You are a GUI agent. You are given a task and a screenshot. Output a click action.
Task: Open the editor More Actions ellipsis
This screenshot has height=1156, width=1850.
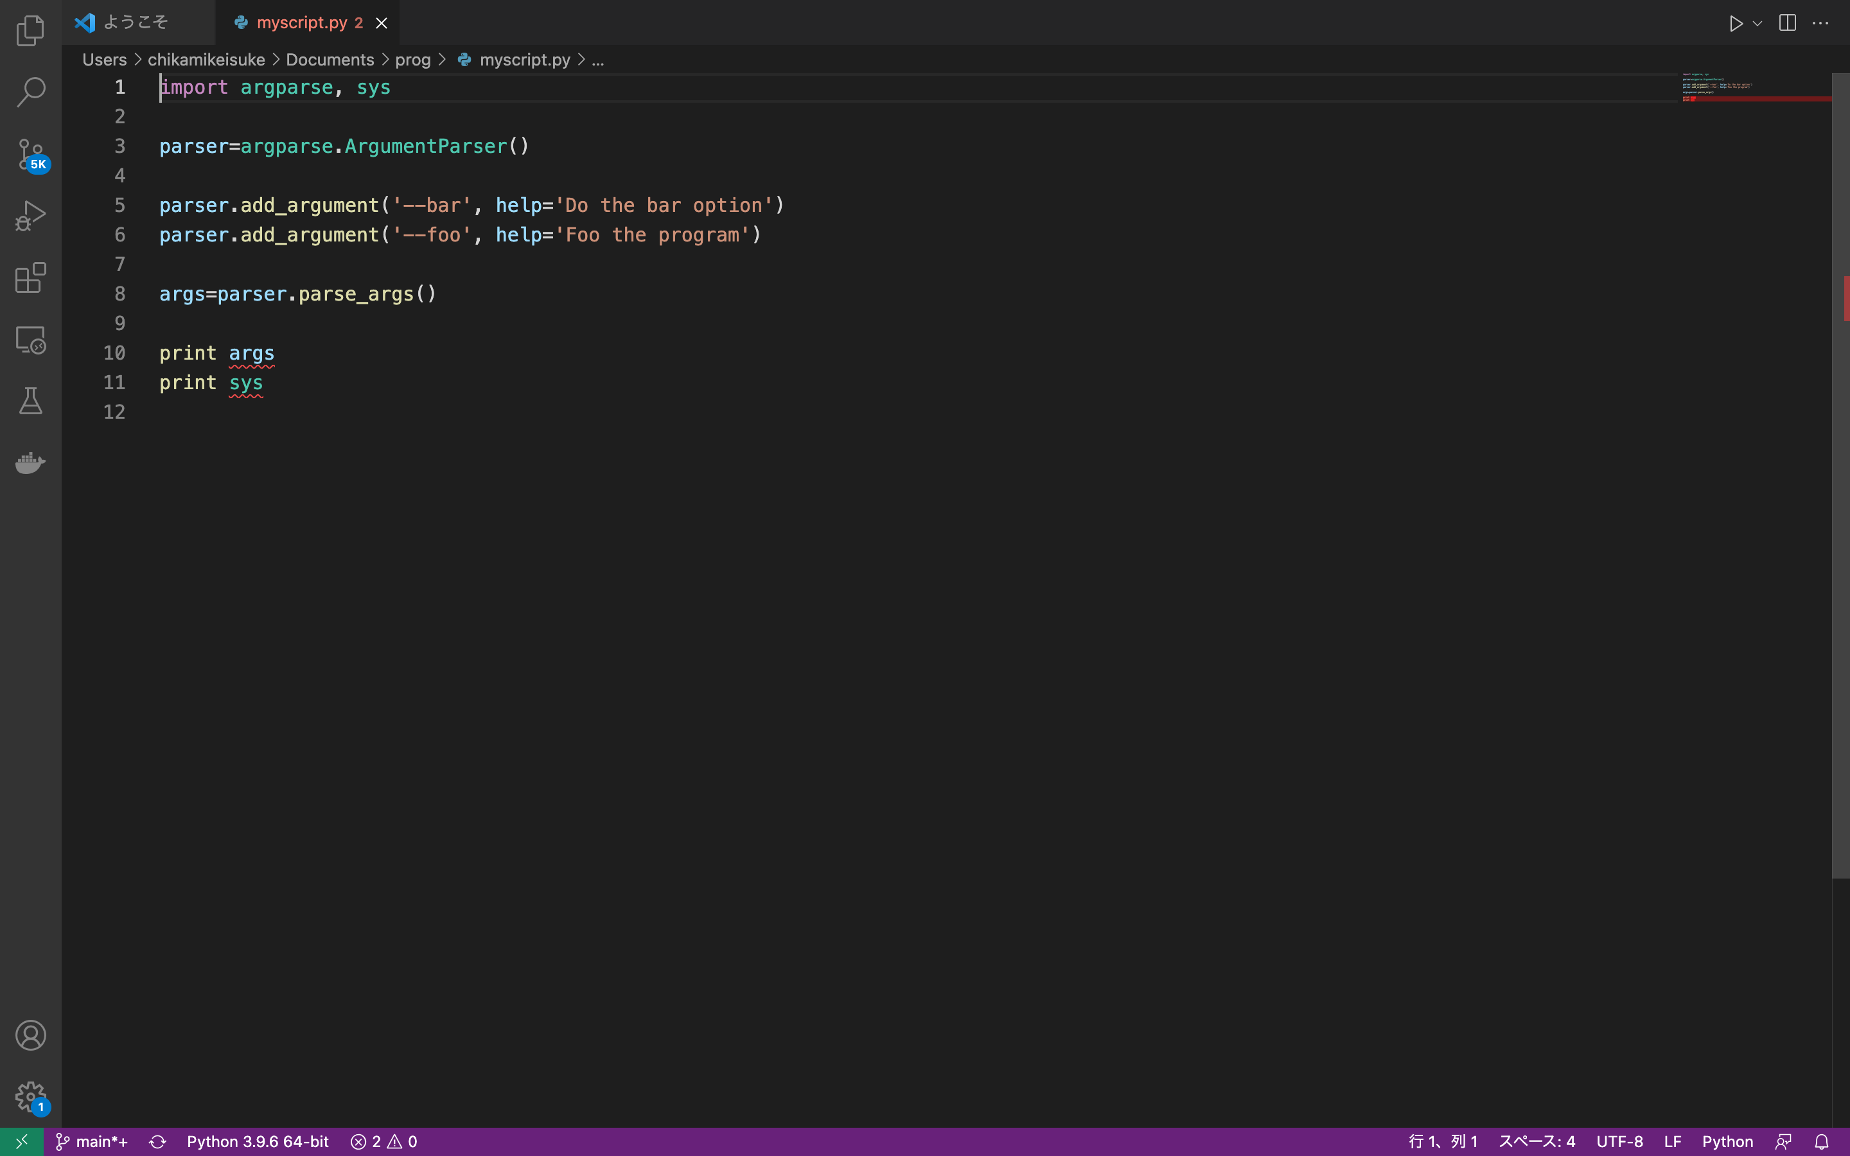[x=1820, y=23]
